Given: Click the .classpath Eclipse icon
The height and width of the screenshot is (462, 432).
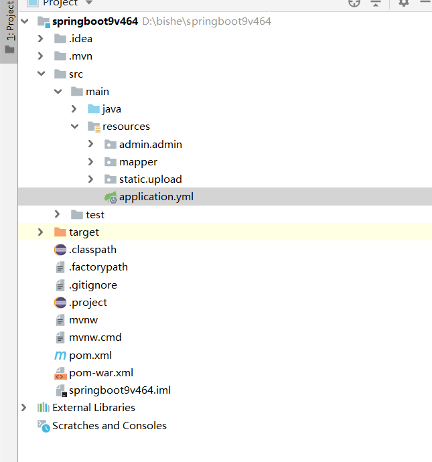Looking at the screenshot, I should (x=60, y=250).
